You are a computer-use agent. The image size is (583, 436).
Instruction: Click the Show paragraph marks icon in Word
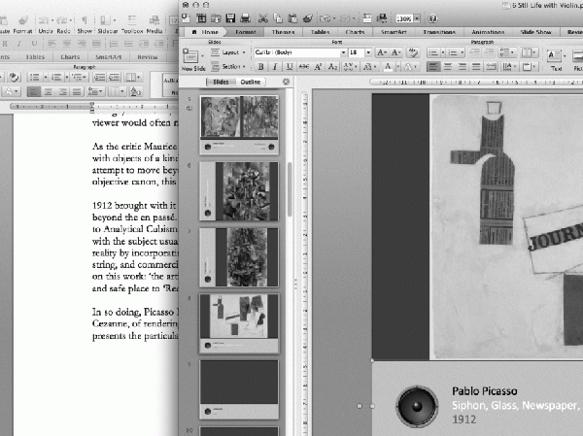(85, 20)
